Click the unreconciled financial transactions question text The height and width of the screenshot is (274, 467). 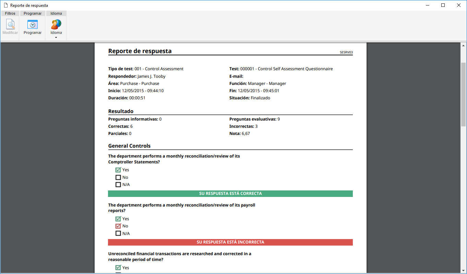(x=180, y=257)
